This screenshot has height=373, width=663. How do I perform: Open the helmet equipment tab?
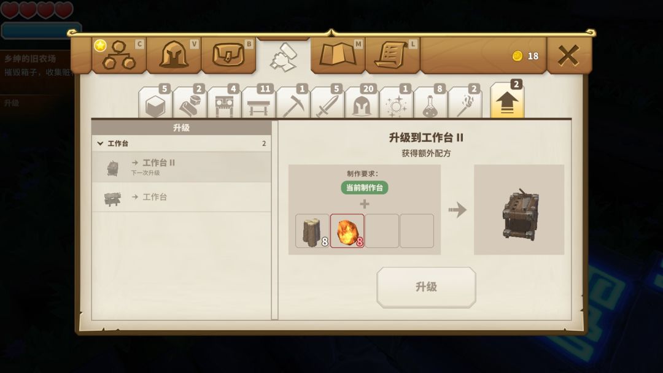pos(174,55)
